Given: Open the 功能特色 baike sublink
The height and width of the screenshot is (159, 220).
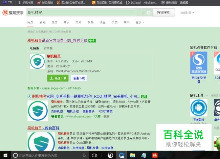Looking at the screenshot, I should click(64, 148).
